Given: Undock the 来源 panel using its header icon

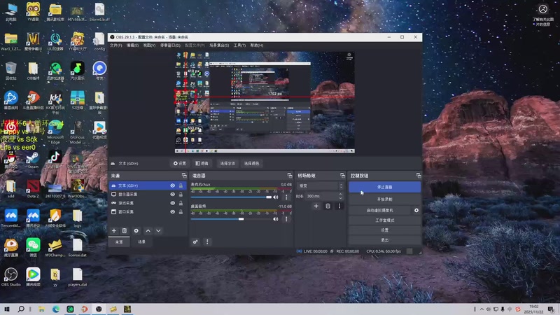Looking at the screenshot, I should (x=183, y=175).
